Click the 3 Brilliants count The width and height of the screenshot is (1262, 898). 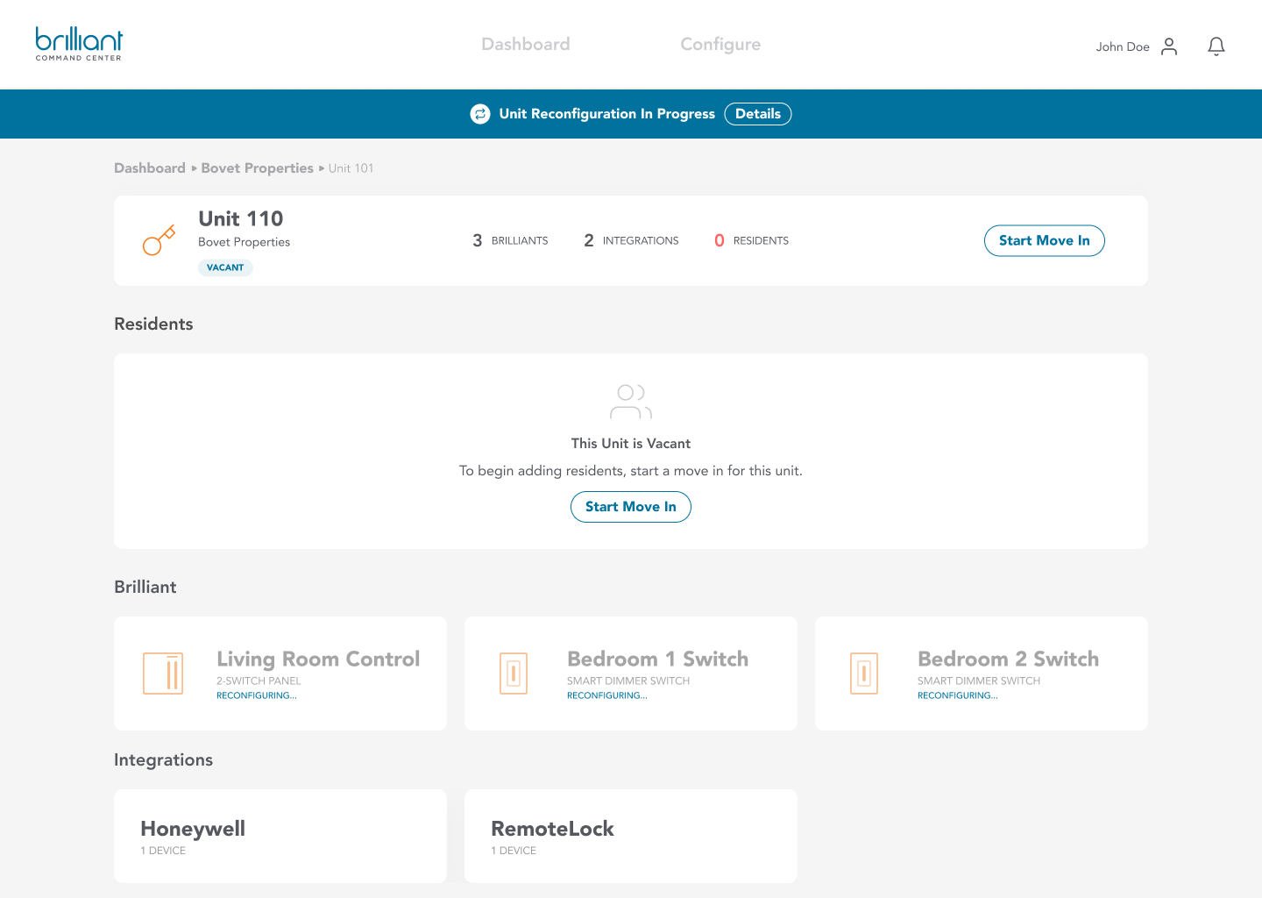[x=510, y=240]
